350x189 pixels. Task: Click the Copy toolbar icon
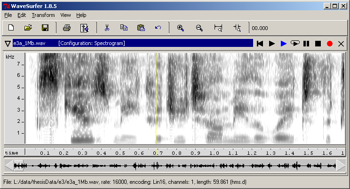click(124, 28)
